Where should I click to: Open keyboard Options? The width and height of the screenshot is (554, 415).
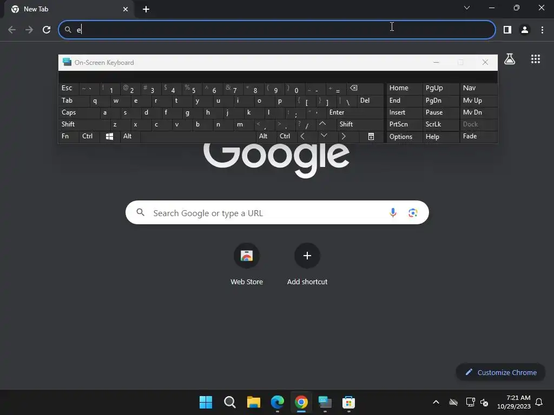click(404, 137)
